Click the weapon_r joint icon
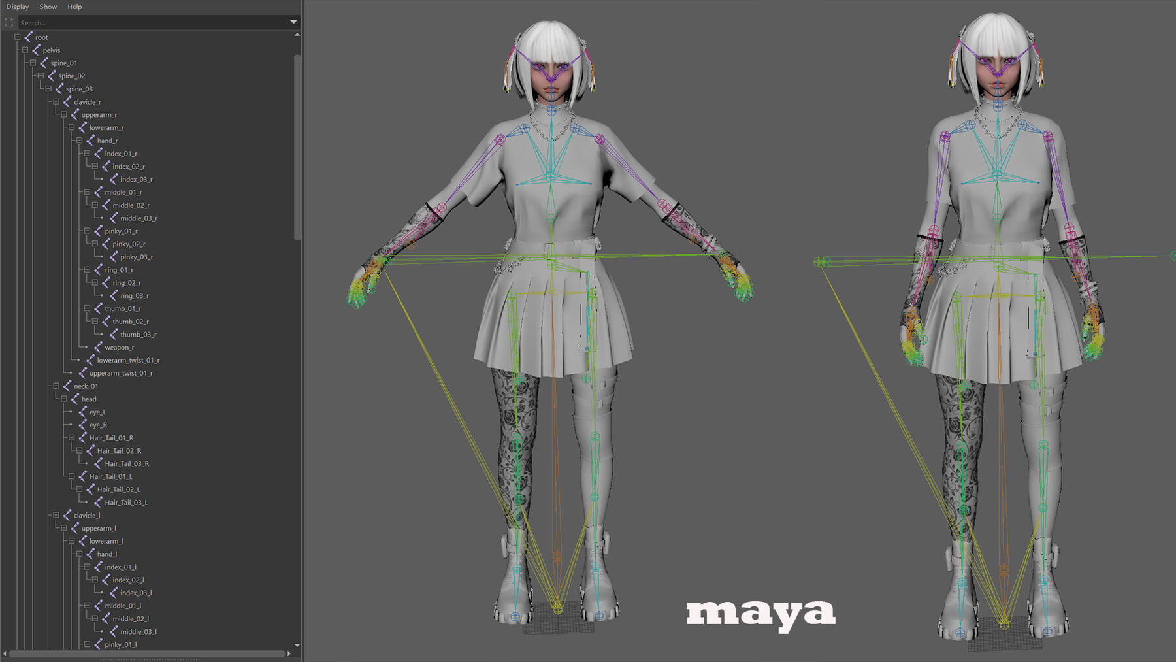 tap(99, 347)
